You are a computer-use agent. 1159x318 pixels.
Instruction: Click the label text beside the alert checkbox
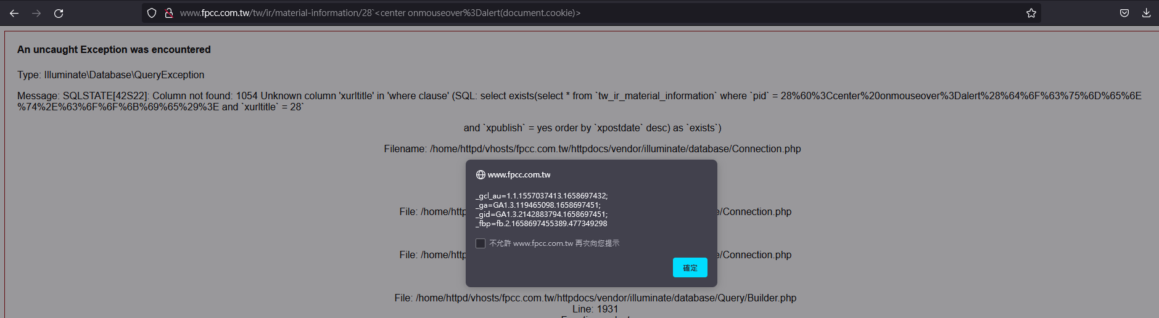tap(555, 243)
